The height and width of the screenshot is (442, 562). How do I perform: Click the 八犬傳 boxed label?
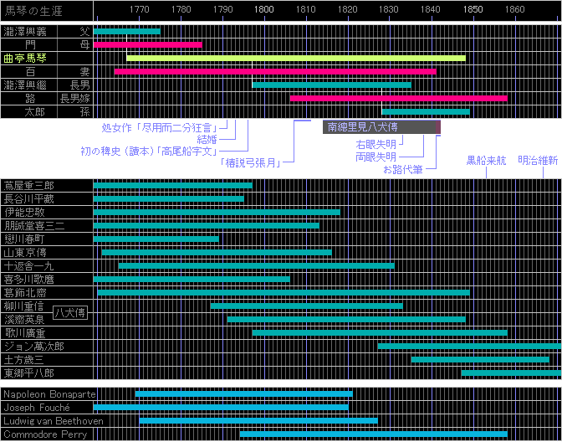coord(70,312)
